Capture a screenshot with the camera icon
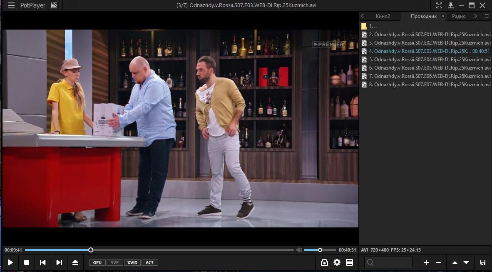This screenshot has width=492, height=272. 324,262
